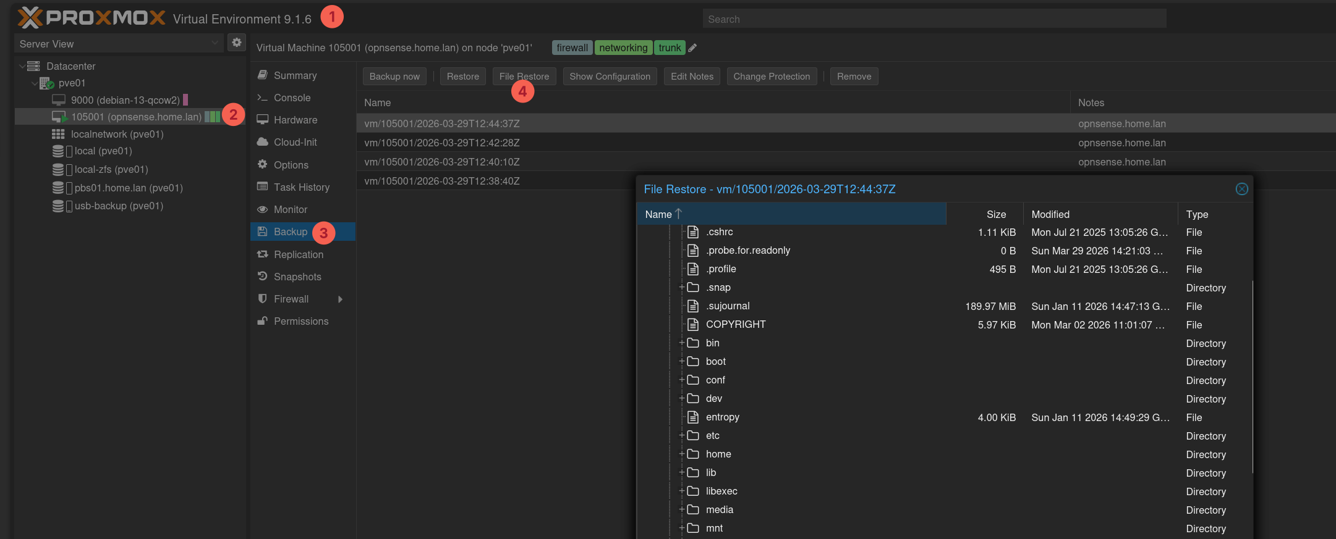Click the .cshrc file icon
The width and height of the screenshot is (1336, 539).
point(693,232)
